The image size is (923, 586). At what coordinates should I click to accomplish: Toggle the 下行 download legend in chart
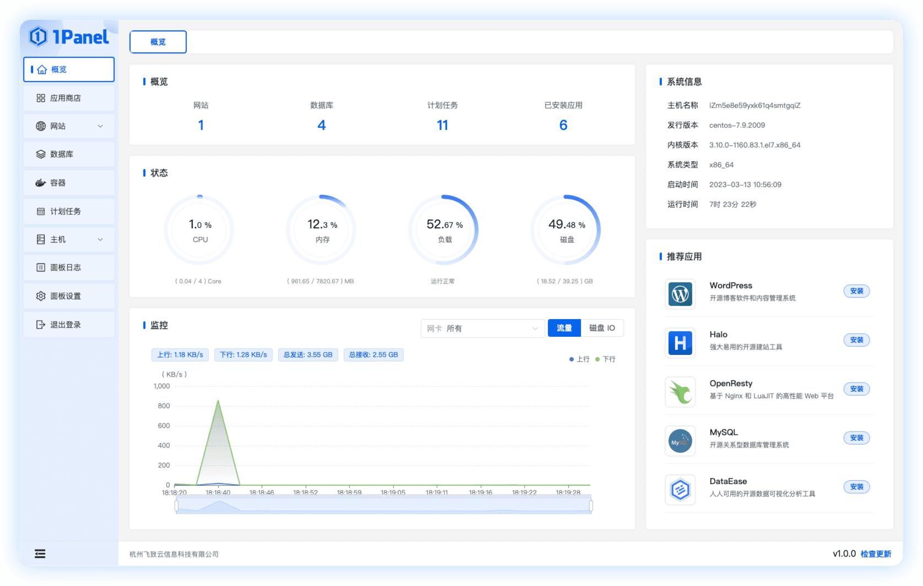[606, 359]
